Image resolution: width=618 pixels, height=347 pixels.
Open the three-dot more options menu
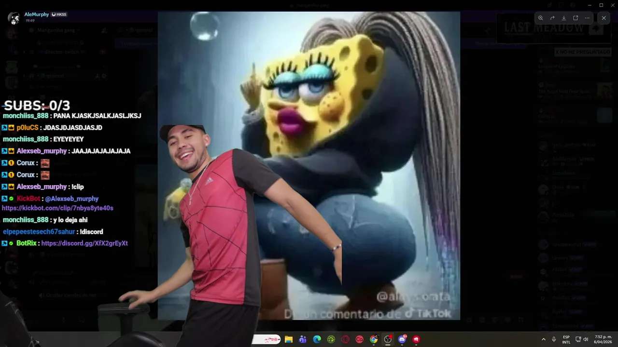coord(587,18)
